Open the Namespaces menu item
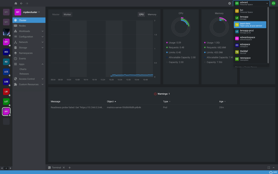 coord(29,53)
